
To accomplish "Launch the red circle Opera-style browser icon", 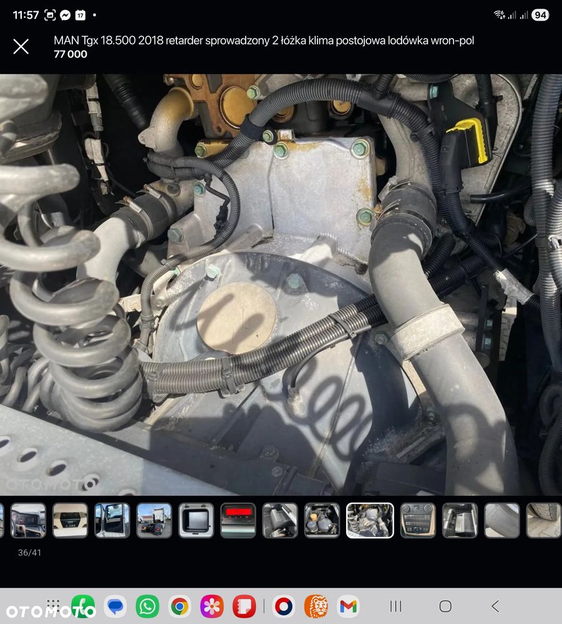I will pos(284,606).
